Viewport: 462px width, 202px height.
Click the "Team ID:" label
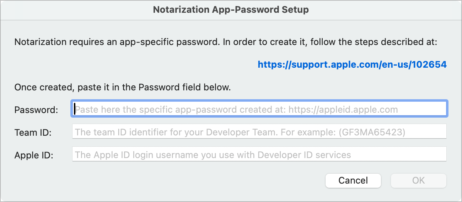[33, 133]
